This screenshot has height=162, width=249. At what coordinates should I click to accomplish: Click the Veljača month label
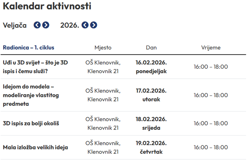click(x=15, y=25)
